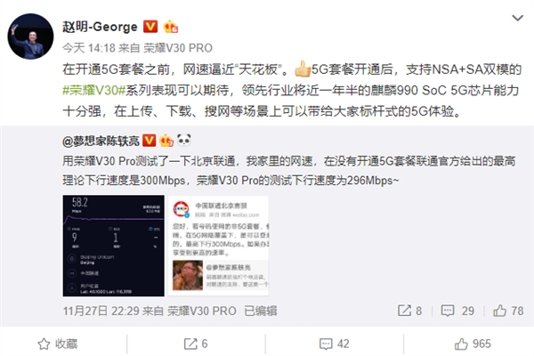Open the post options chevron menu
The width and height of the screenshot is (534, 356).
pos(517,18)
